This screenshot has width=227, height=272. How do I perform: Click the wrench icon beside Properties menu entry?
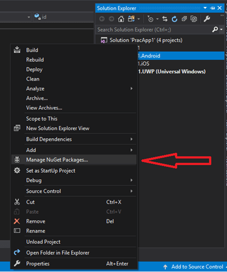[x=17, y=264]
